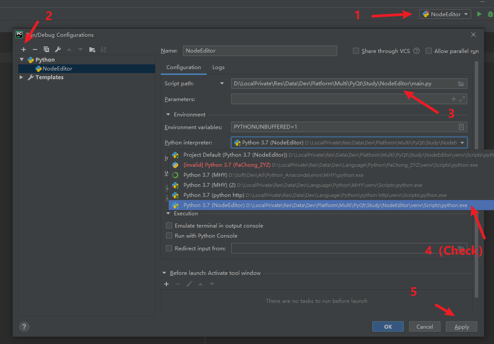This screenshot has height=344, width=494.
Task: Enable Share through VCS checkbox
Action: point(356,51)
